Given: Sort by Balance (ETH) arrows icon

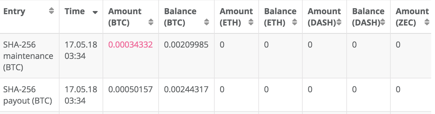Looking at the screenshot, I should click(x=295, y=22).
